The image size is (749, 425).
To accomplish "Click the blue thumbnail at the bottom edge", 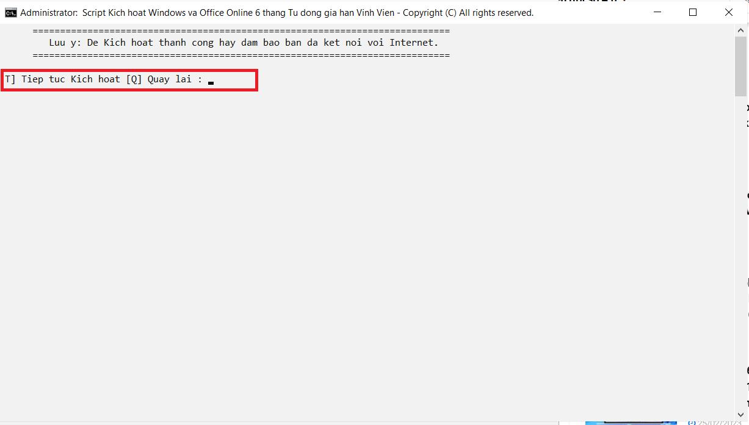I will pyautogui.click(x=631, y=423).
